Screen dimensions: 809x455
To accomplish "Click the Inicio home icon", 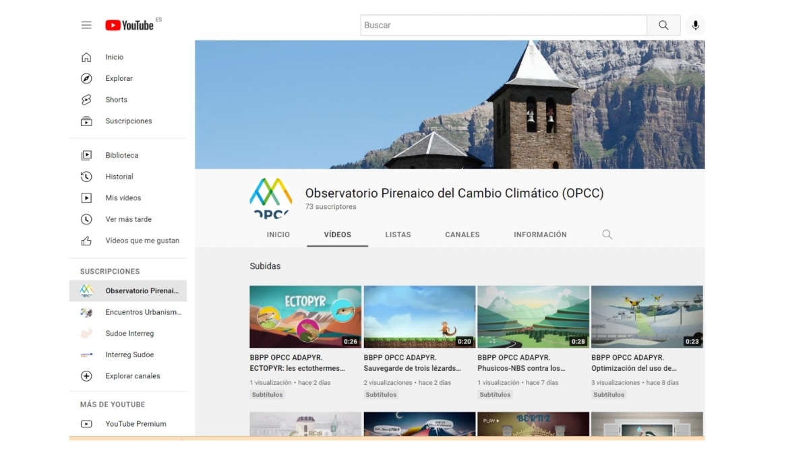I will click(86, 57).
